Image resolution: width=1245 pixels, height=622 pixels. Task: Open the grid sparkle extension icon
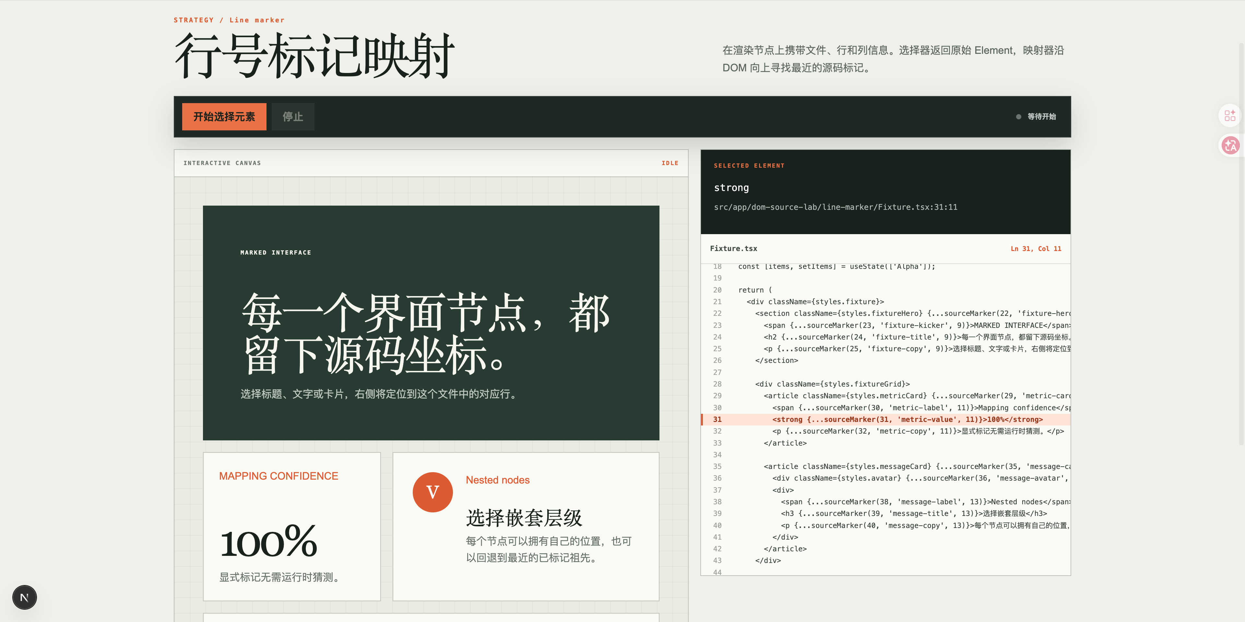point(1230,115)
